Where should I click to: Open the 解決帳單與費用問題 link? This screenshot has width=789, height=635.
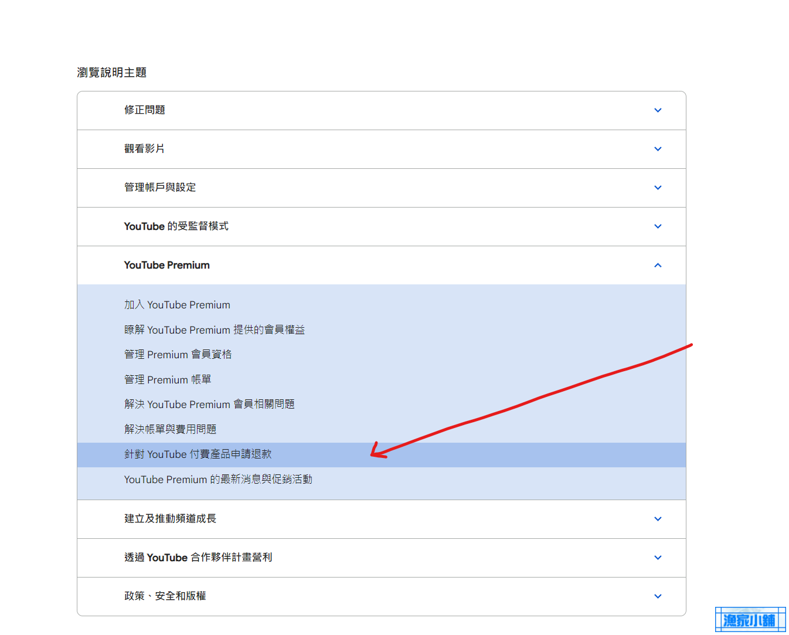coord(171,429)
